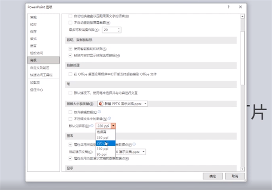
Task: Select 330 ppi from resolution list
Action: [x=106, y=138]
